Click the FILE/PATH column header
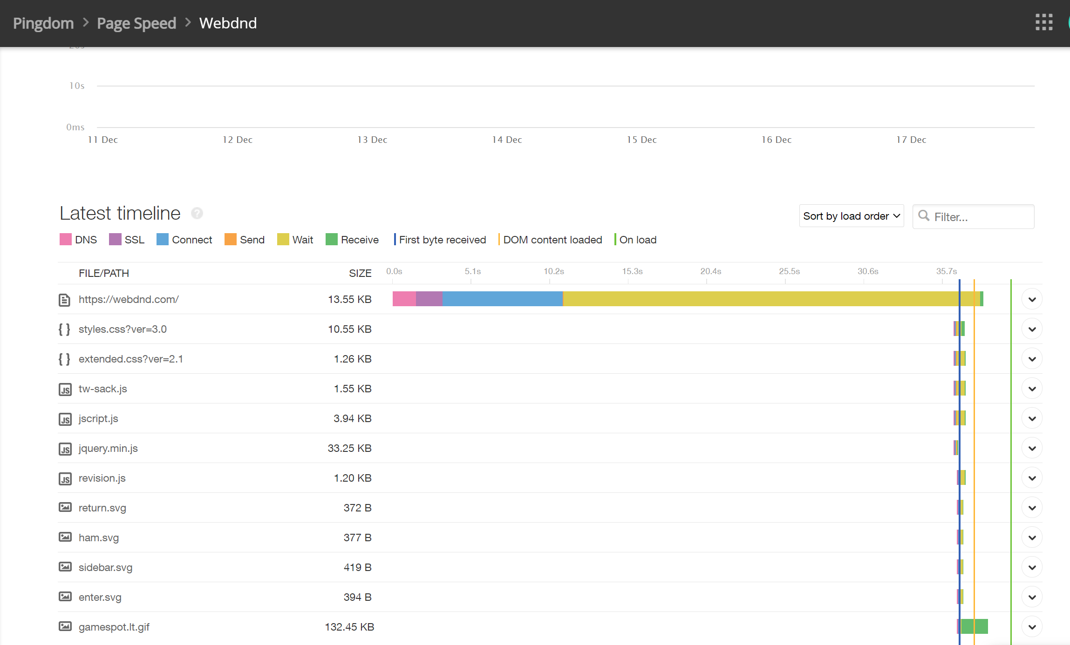The width and height of the screenshot is (1070, 645). point(104,273)
